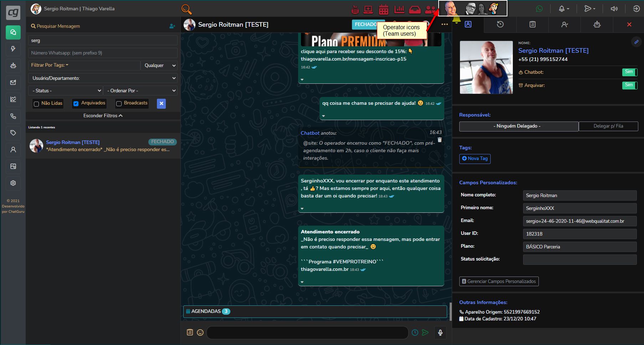Image resolution: width=644 pixels, height=345 pixels.
Task: Click the message text input field
Action: 307,333
